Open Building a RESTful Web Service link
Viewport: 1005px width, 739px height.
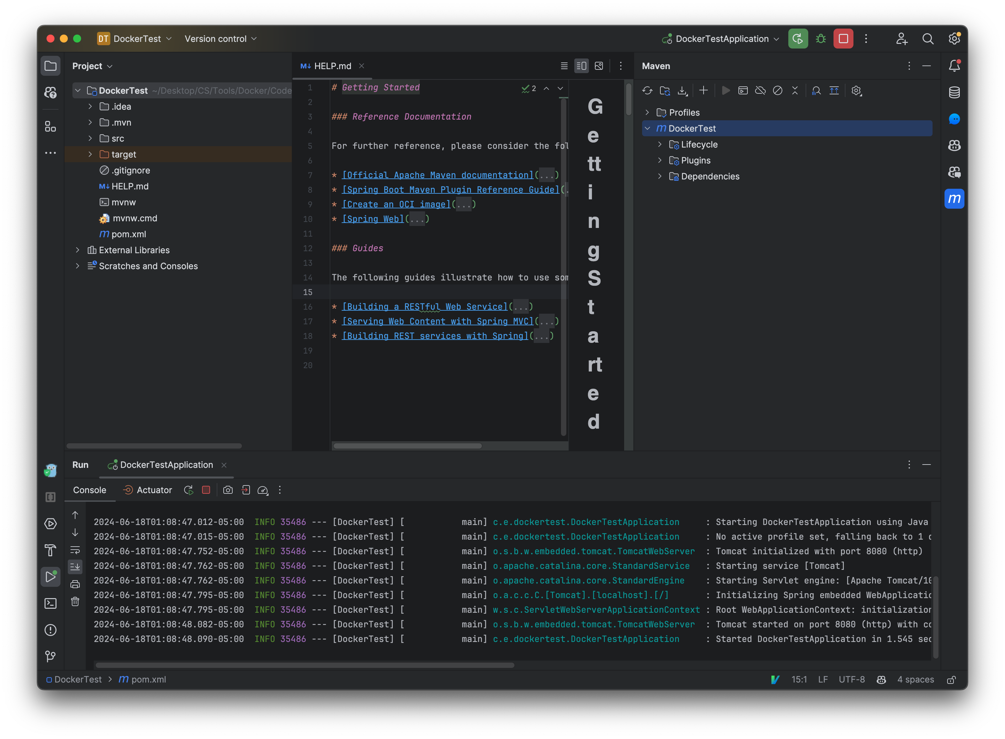[425, 307]
